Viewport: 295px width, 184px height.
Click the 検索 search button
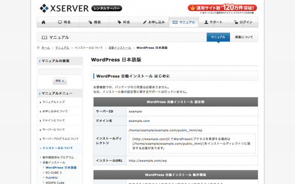[x=60, y=81]
